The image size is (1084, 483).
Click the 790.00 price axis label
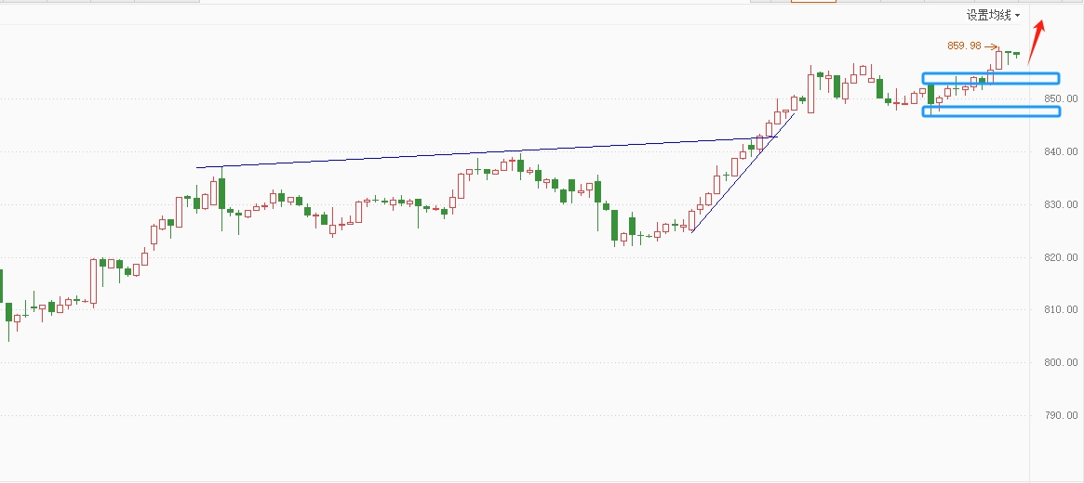coord(1061,415)
